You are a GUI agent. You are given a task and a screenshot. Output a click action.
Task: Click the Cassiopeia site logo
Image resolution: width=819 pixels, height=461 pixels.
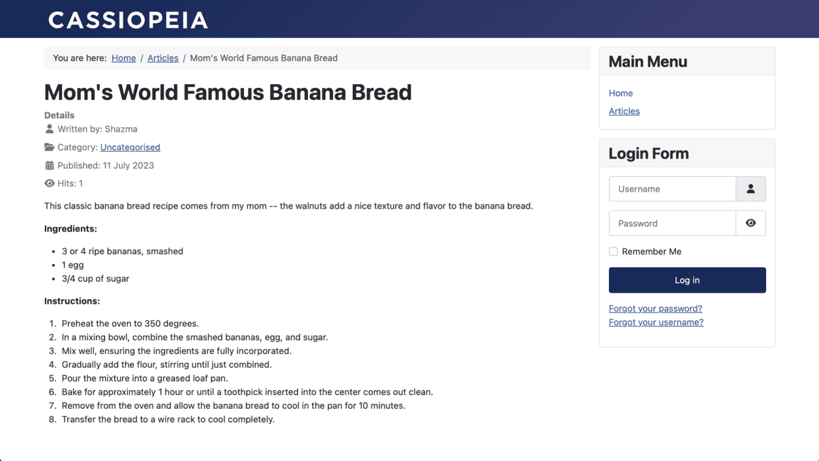[x=128, y=20]
